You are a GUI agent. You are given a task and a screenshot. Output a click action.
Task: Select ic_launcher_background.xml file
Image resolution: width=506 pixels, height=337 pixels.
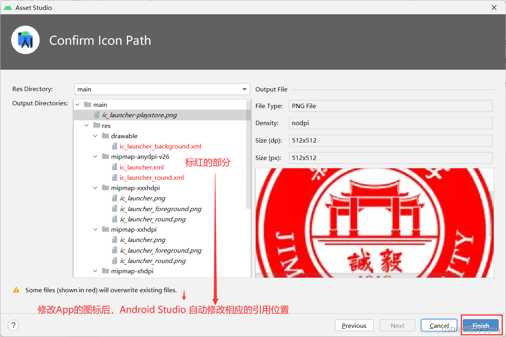[161, 146]
